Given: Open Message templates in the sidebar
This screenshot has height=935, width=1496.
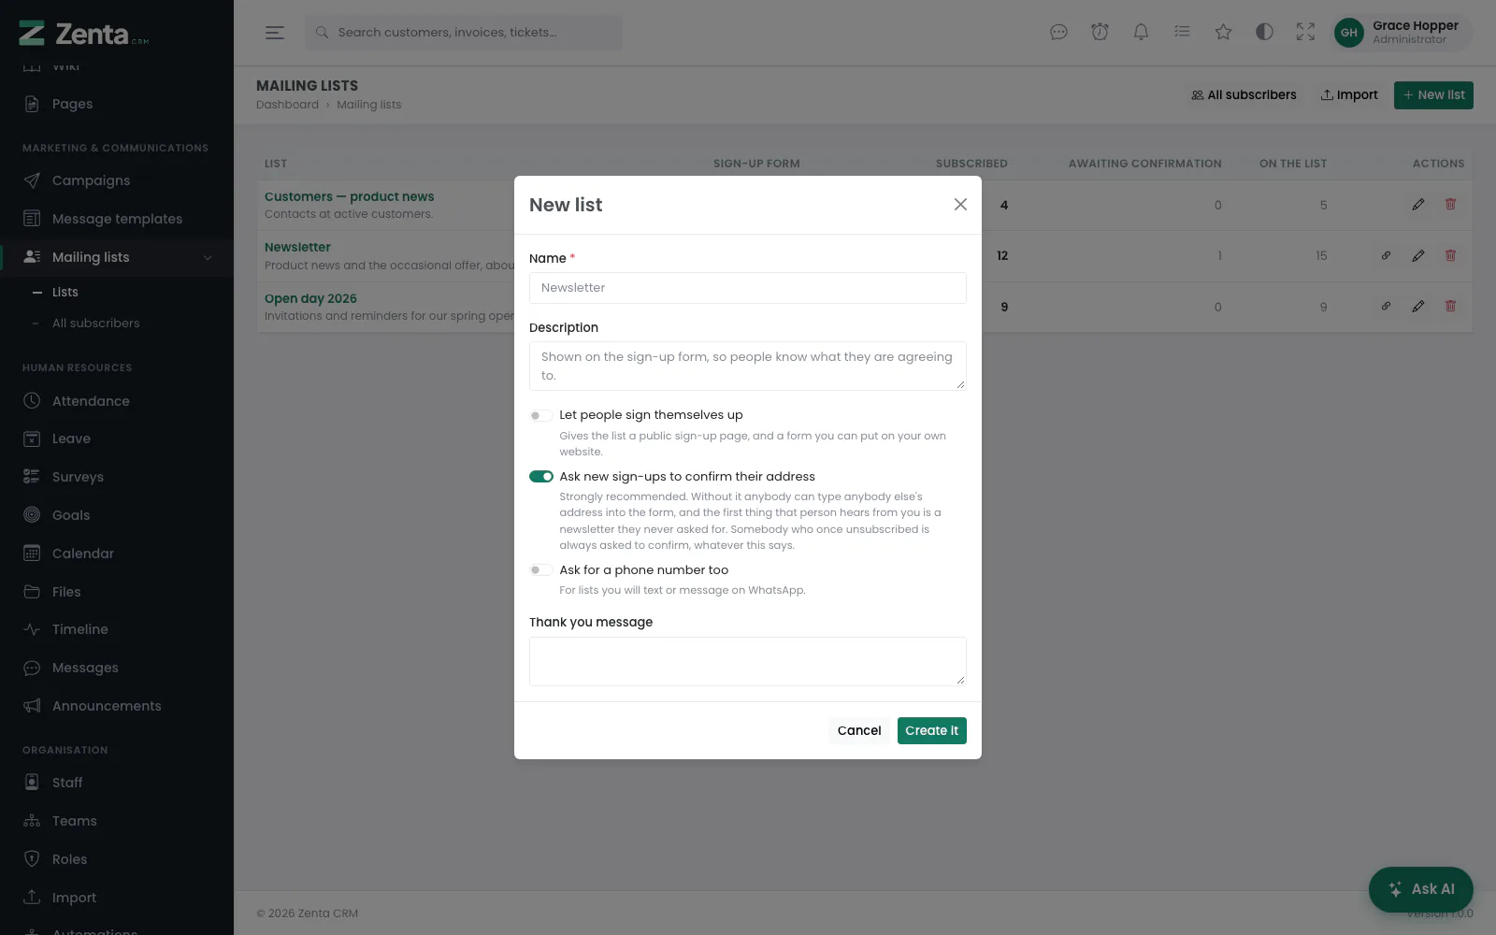Looking at the screenshot, I should 117,219.
